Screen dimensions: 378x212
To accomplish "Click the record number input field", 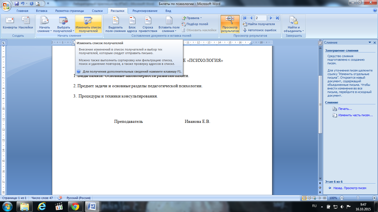I will [x=261, y=18].
